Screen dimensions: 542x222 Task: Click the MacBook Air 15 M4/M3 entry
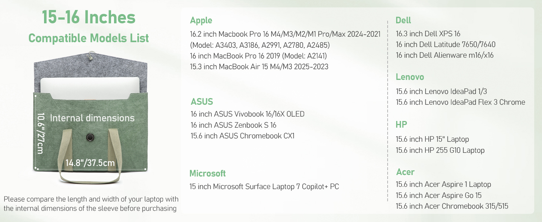259,67
